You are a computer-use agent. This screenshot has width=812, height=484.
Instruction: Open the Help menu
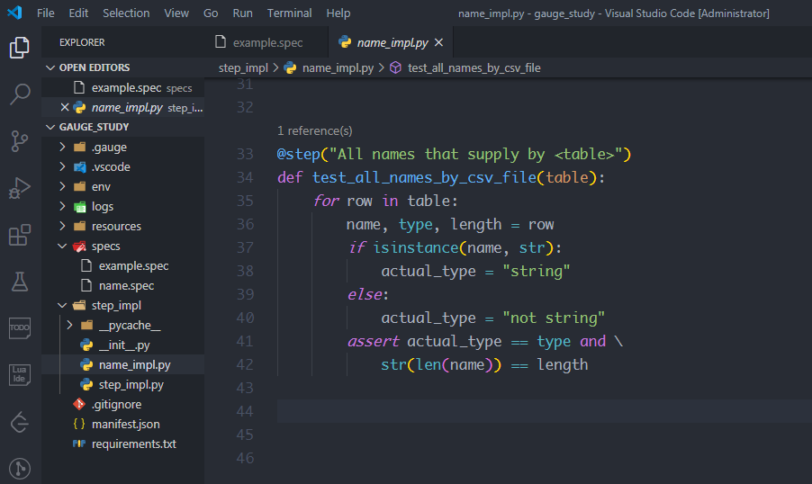click(338, 13)
